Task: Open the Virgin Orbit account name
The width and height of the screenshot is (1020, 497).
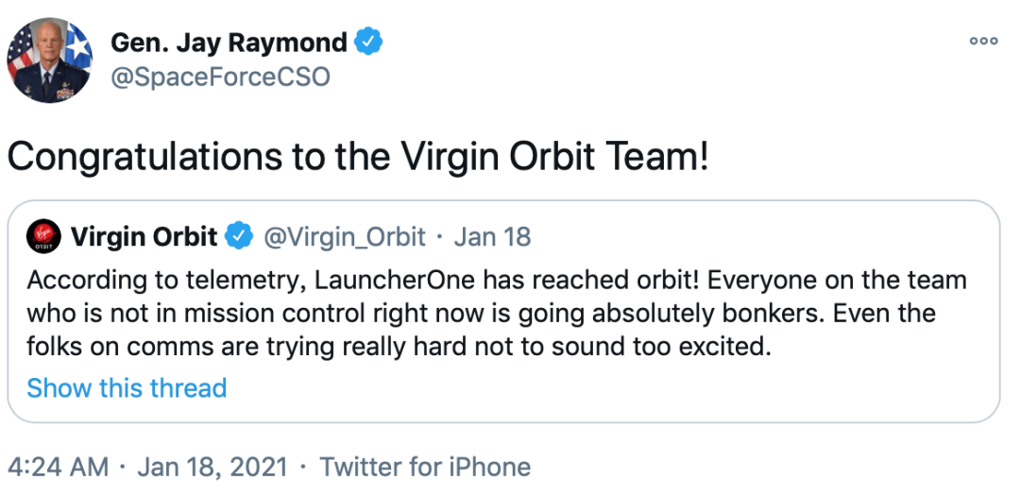Action: pyautogui.click(x=144, y=236)
